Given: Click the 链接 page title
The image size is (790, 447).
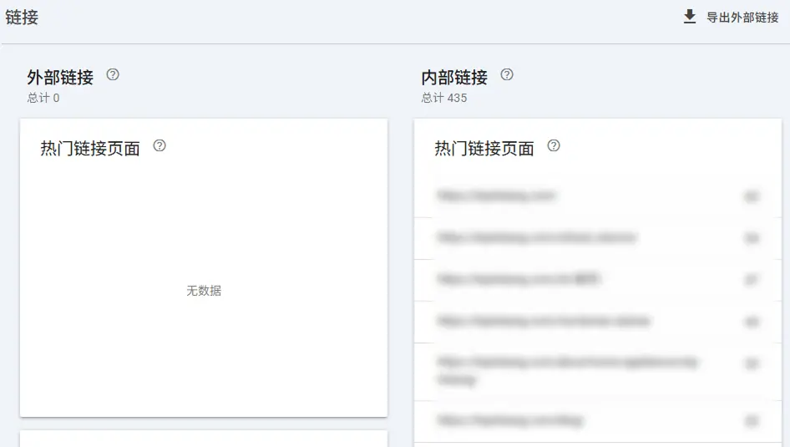Looking at the screenshot, I should tap(22, 17).
